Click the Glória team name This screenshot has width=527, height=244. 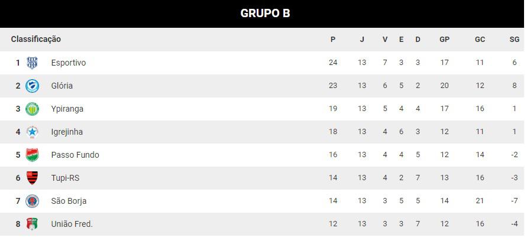[x=62, y=86]
